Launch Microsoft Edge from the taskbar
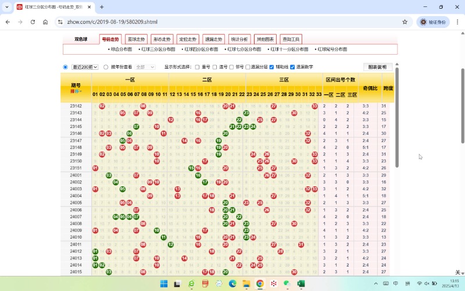This screenshot has height=291, width=465. pos(233,283)
